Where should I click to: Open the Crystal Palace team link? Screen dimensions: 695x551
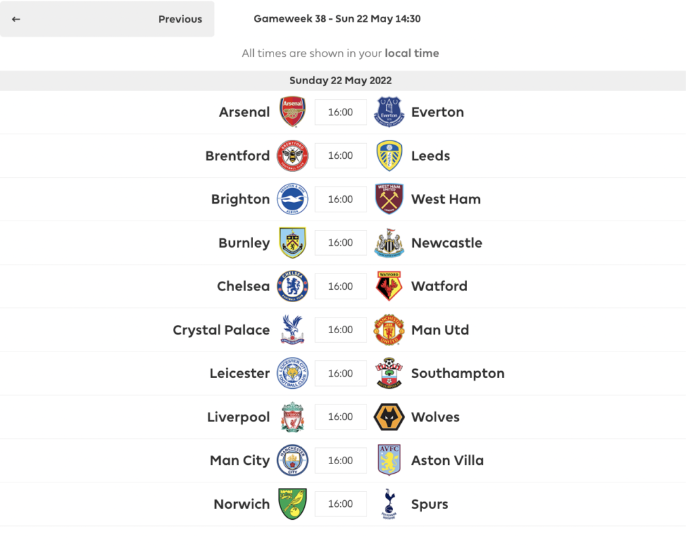221,330
